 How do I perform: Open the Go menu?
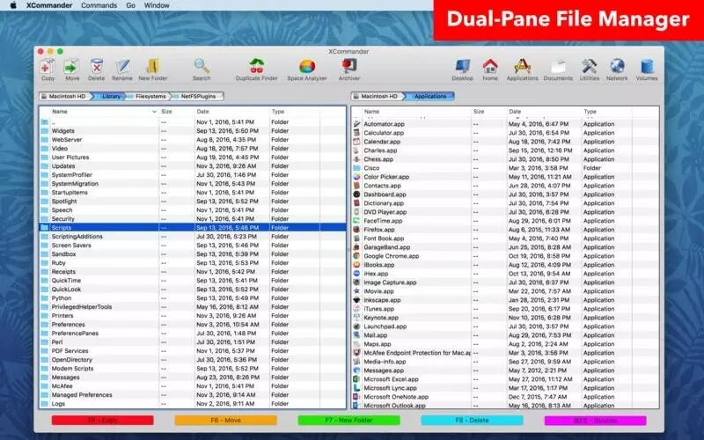pos(130,5)
